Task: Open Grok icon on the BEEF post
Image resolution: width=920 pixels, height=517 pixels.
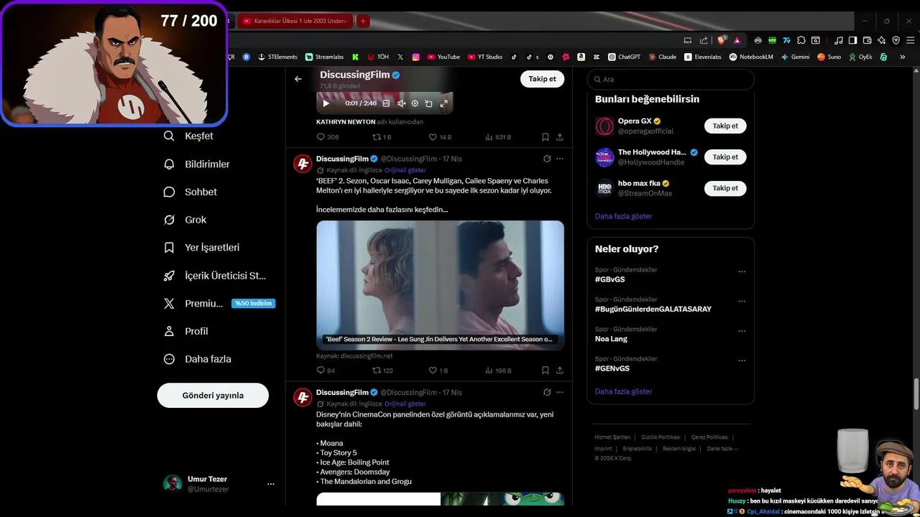Action: (x=547, y=159)
